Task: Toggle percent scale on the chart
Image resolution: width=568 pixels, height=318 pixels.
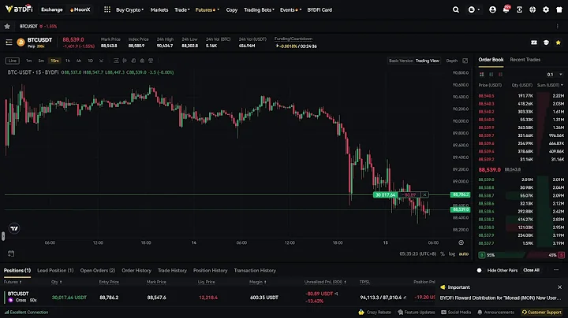Action: 443,253
